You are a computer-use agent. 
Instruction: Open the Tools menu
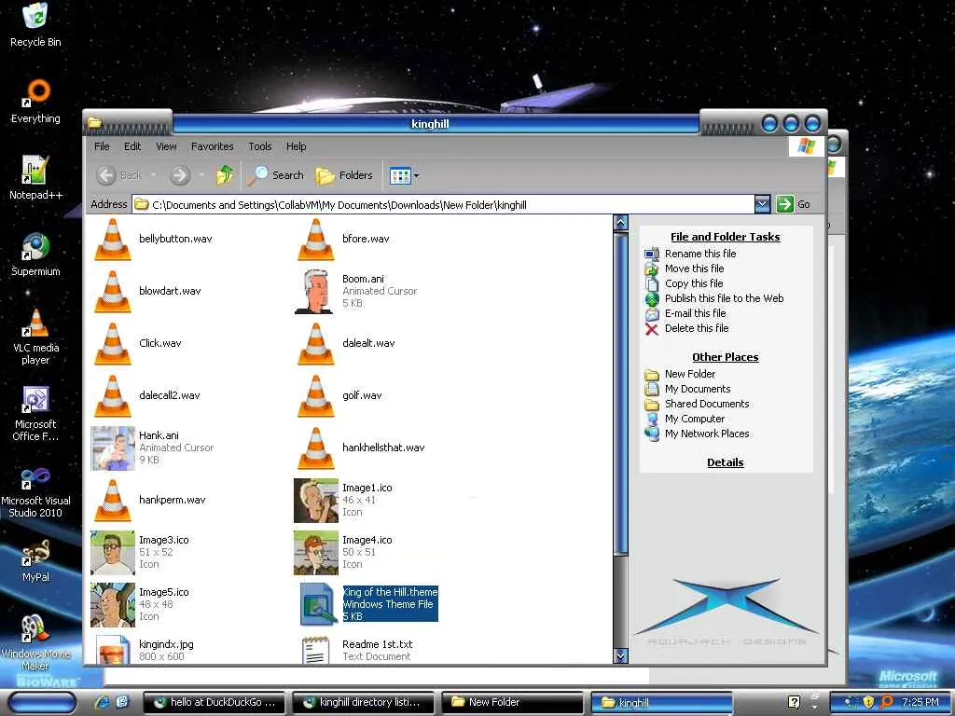(260, 146)
